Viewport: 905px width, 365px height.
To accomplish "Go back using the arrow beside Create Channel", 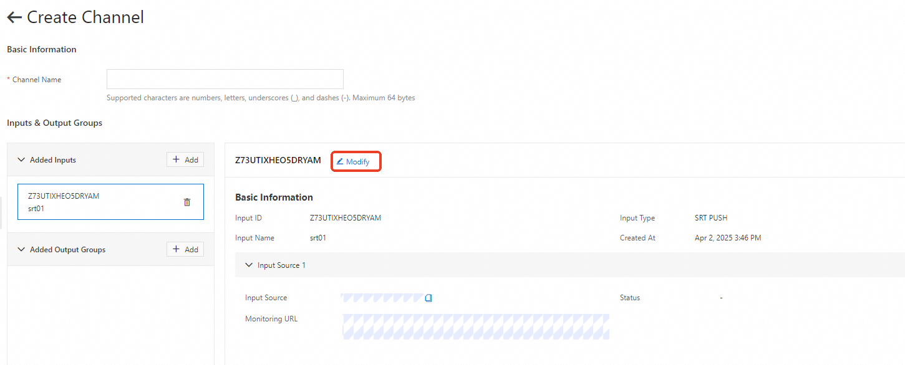I will (14, 17).
